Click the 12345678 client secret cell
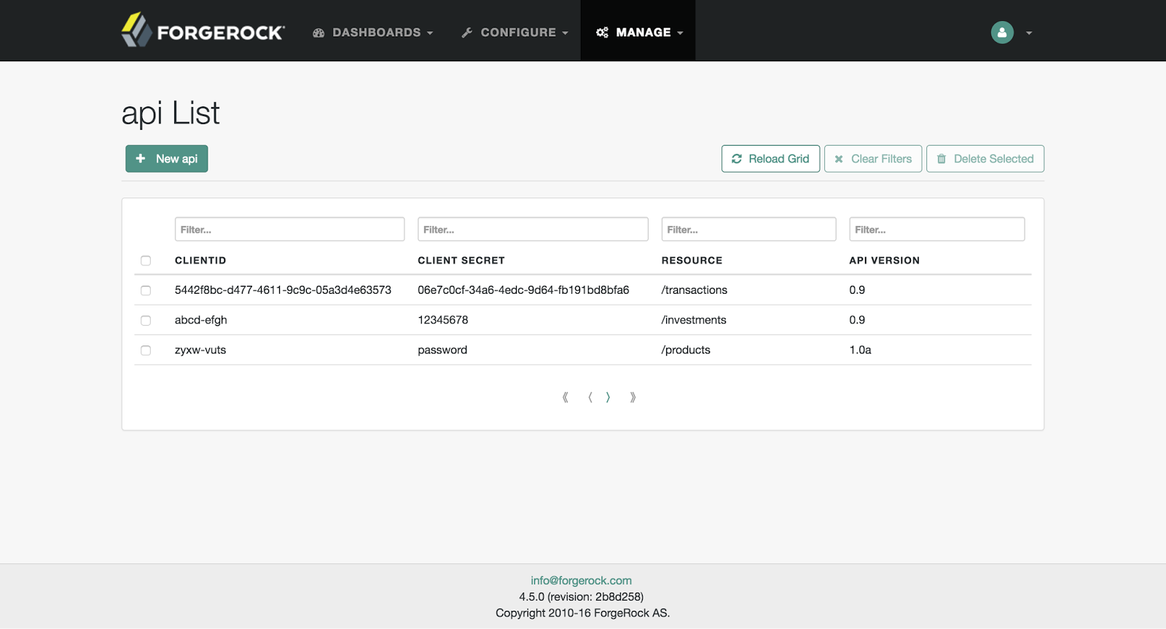The image size is (1166, 629). point(443,320)
